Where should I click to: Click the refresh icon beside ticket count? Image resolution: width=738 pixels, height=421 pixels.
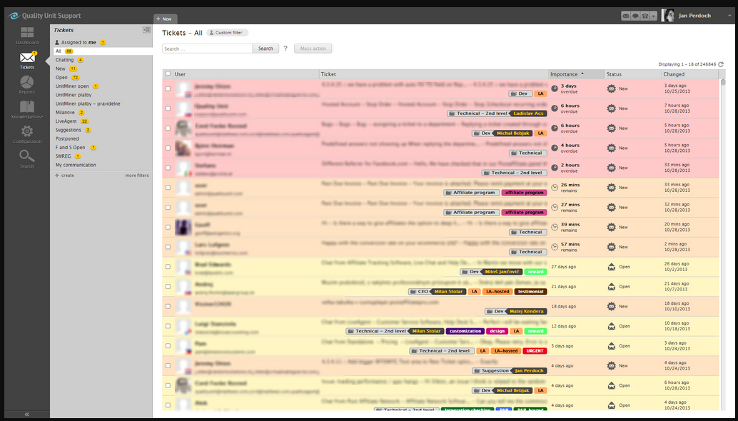point(721,64)
